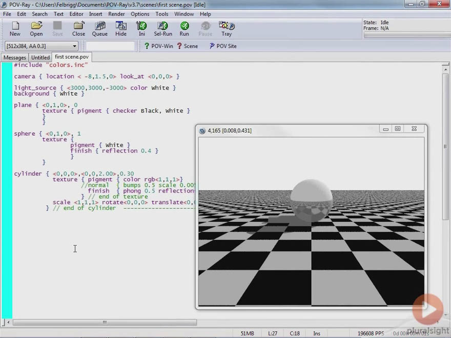Screen dimensions: 451x338
Task: Click the 'camera' keyword in the code
Action: tap(25, 76)
